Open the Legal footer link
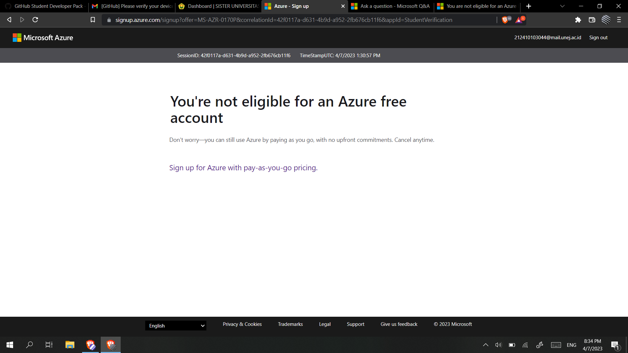The image size is (628, 353). tap(325, 324)
